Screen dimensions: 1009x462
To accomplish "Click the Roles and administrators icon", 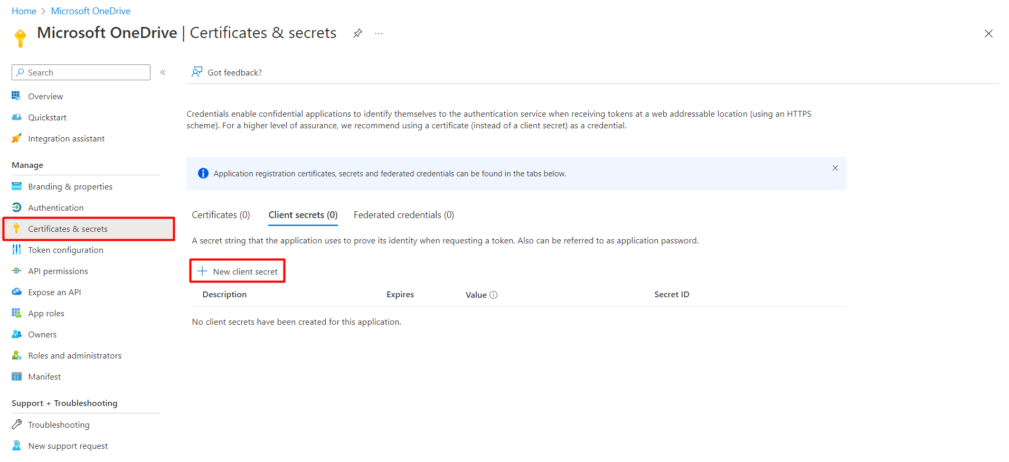I will (16, 355).
